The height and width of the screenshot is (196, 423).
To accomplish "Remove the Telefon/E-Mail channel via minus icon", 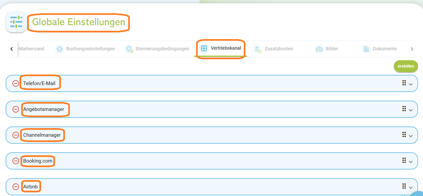I will 16,83.
